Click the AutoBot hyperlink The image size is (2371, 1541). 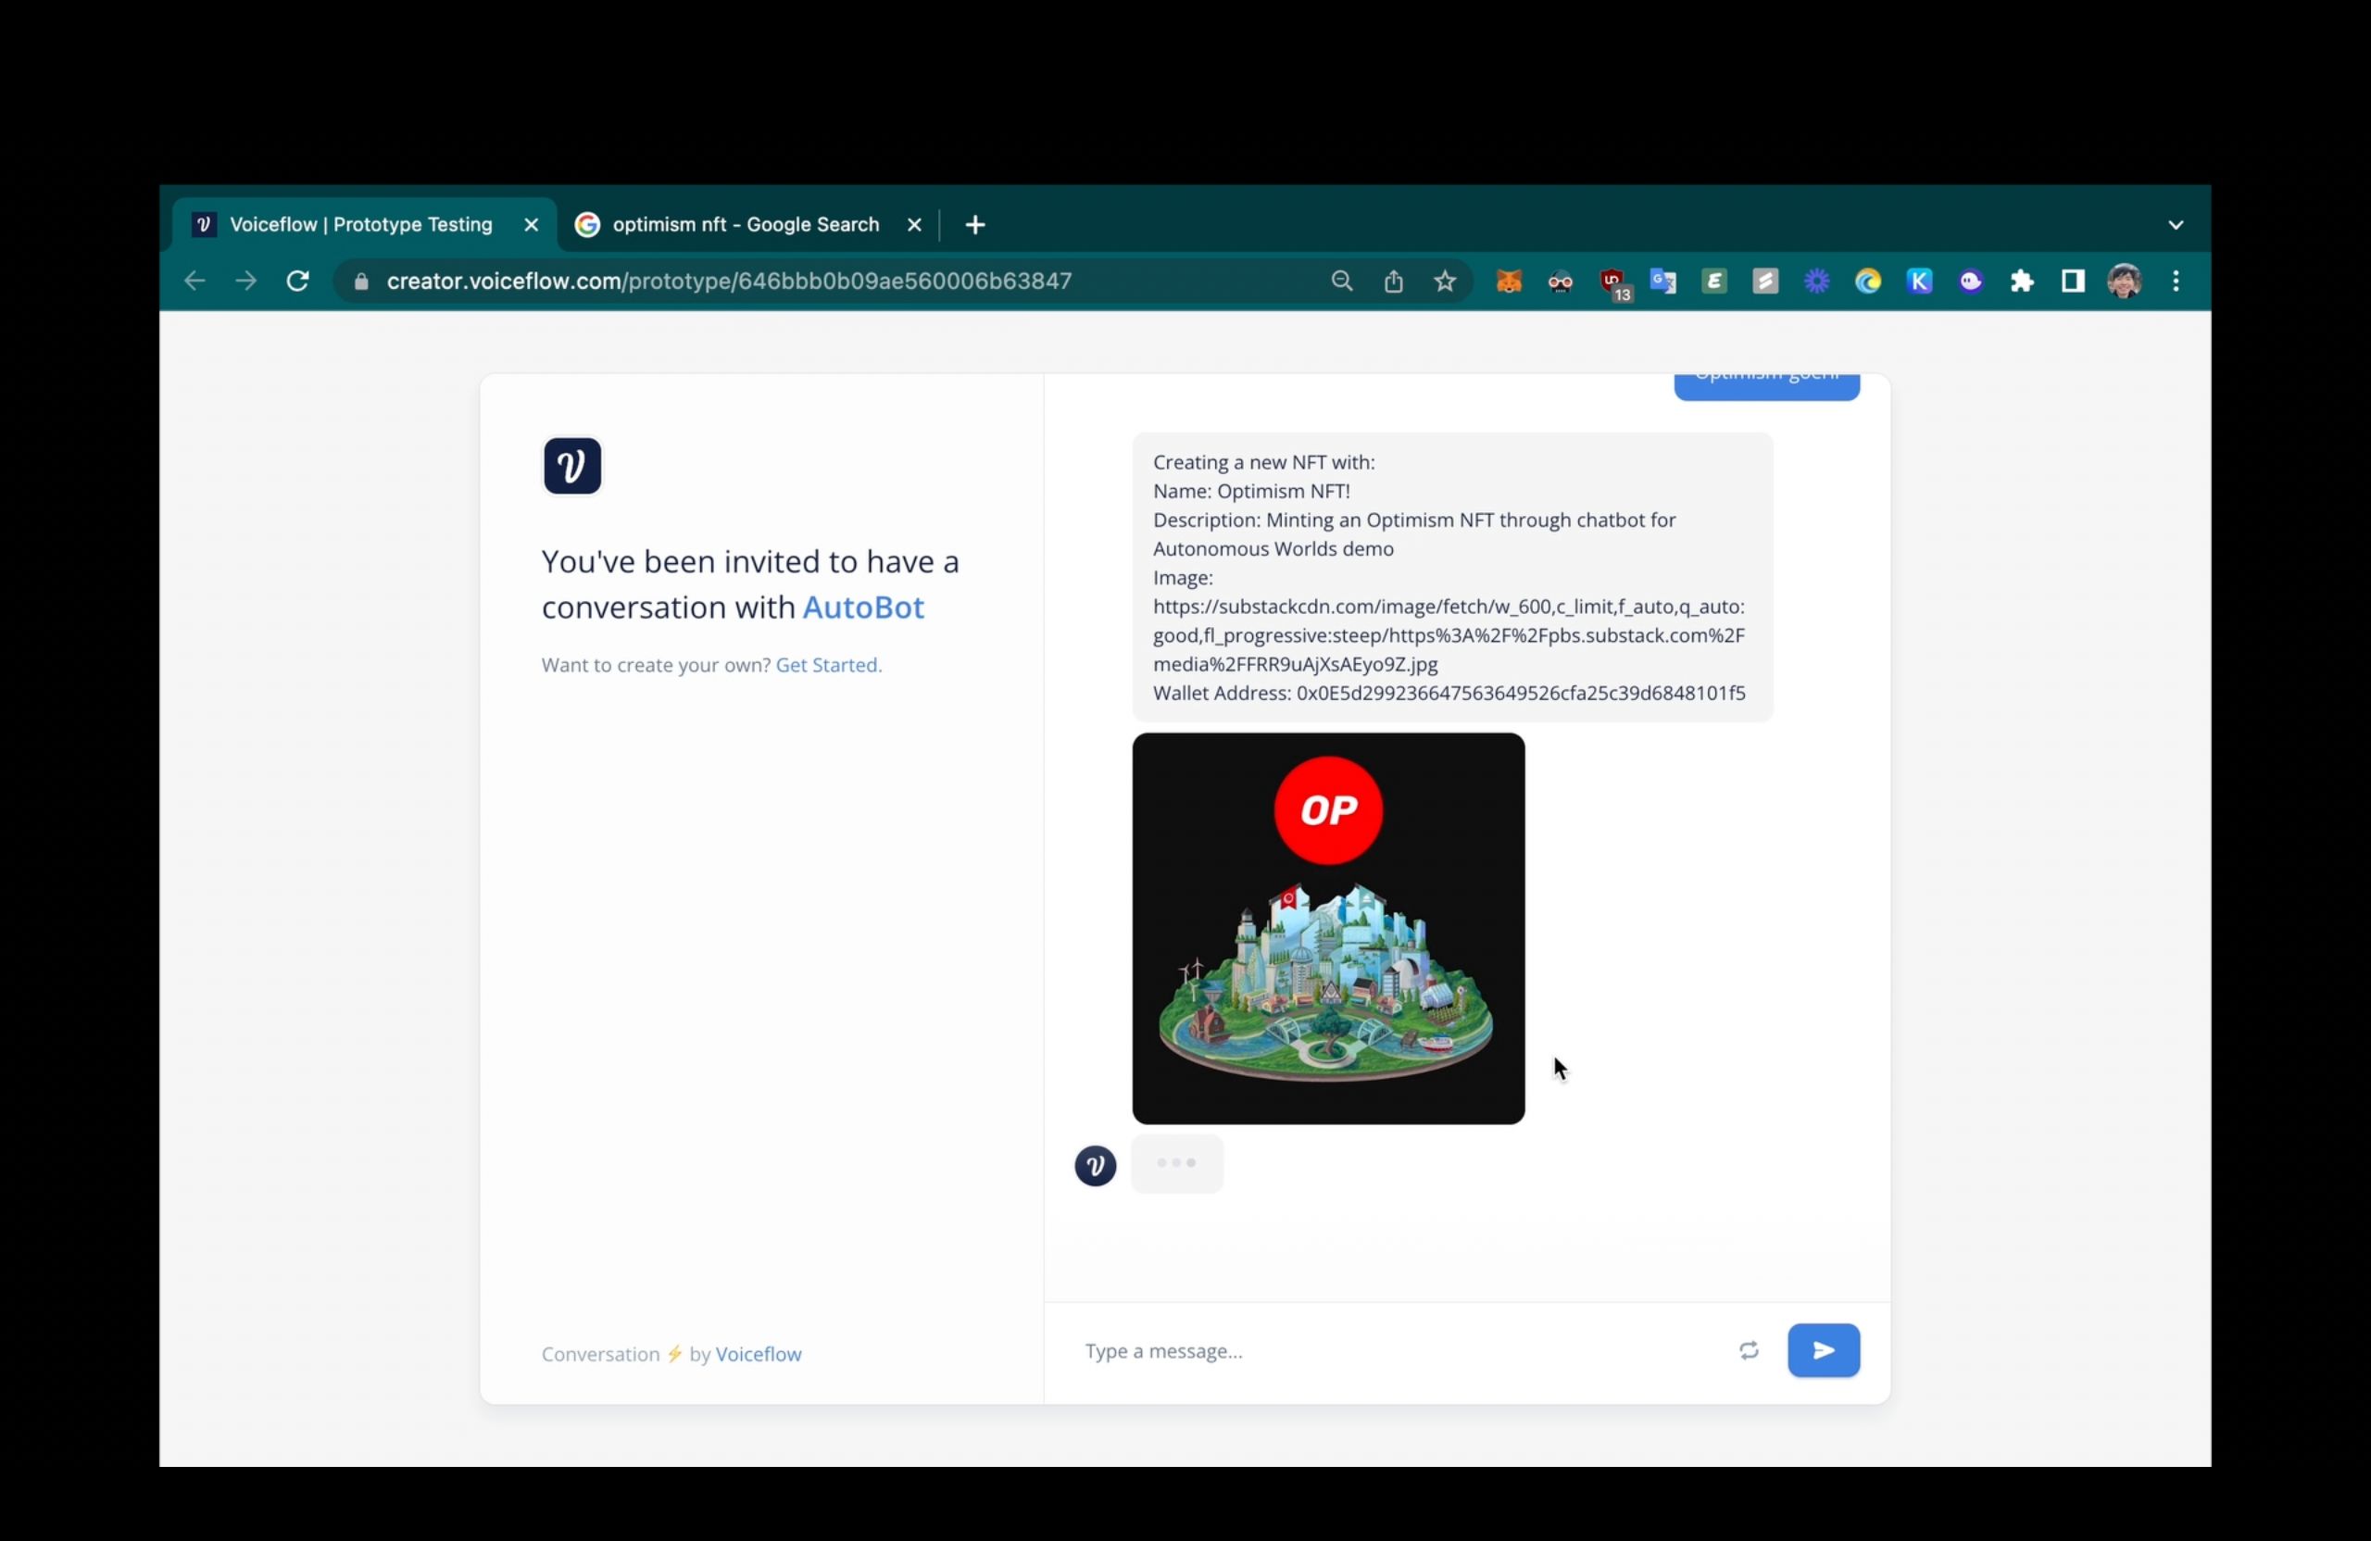[x=862, y=607]
